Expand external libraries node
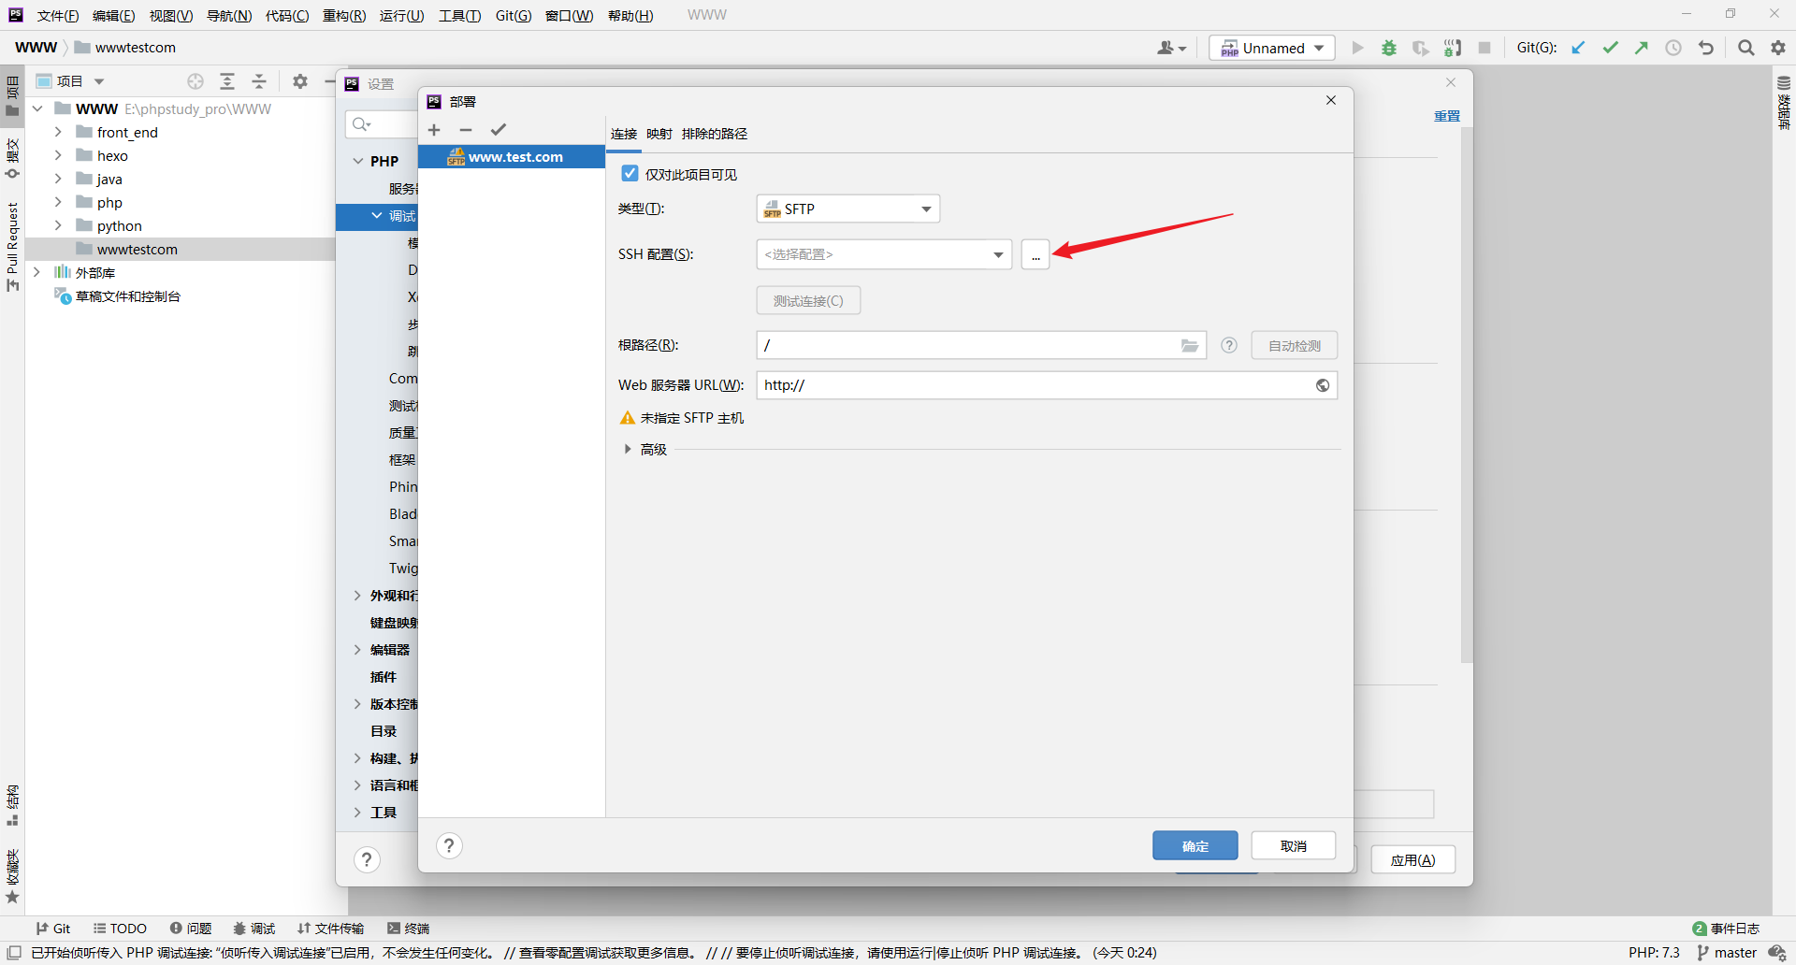The width and height of the screenshot is (1796, 965). coord(37,272)
